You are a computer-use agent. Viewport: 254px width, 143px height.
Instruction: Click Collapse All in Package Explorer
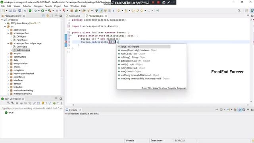coord(44,16)
